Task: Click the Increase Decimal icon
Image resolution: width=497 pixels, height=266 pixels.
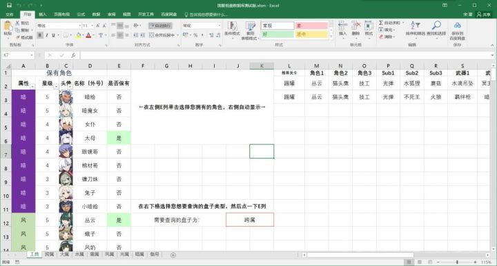Action: click(211, 35)
